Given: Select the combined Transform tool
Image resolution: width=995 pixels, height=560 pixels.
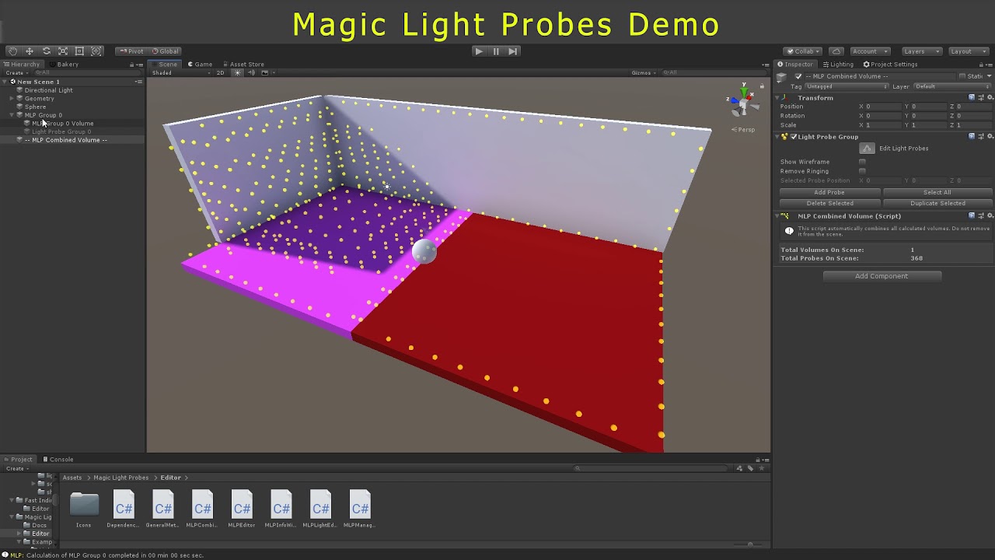Looking at the screenshot, I should click(96, 51).
